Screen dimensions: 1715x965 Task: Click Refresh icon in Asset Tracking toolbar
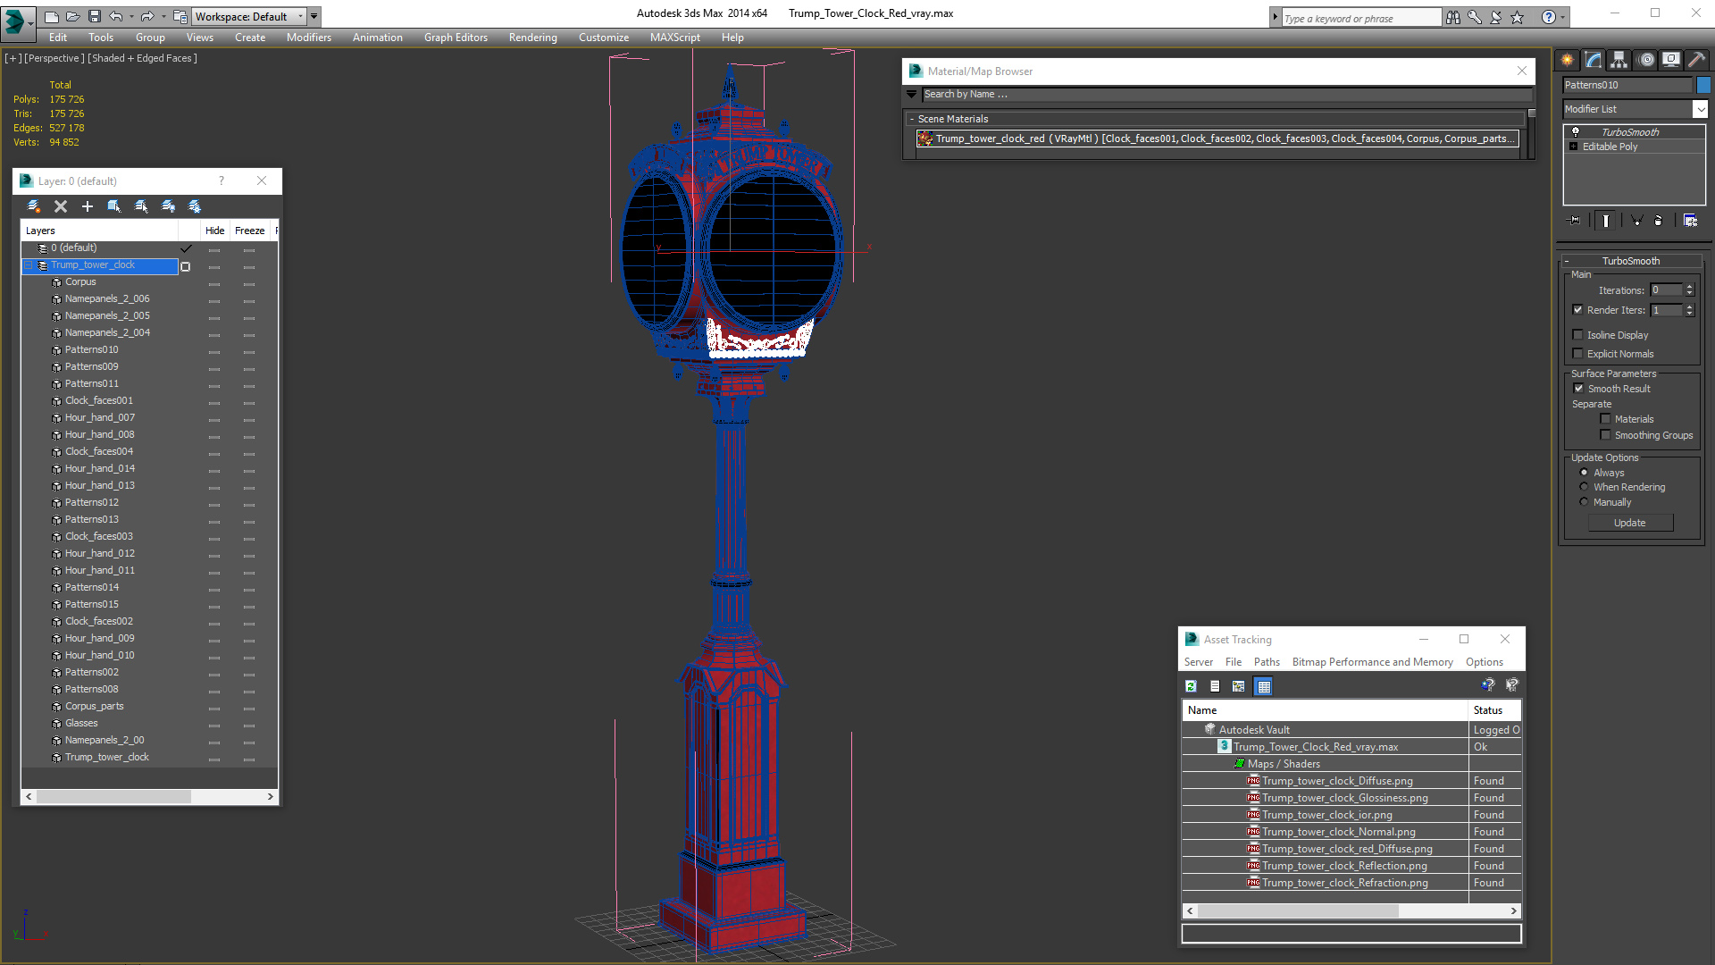pos(1191,686)
